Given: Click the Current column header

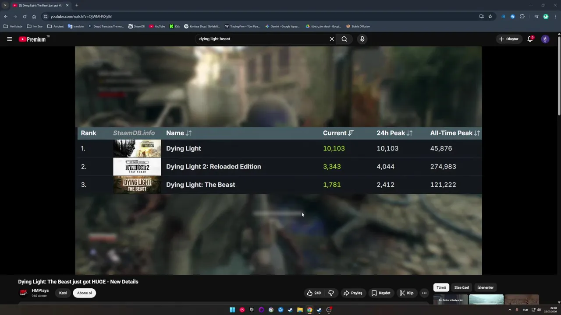Looking at the screenshot, I should 338,133.
